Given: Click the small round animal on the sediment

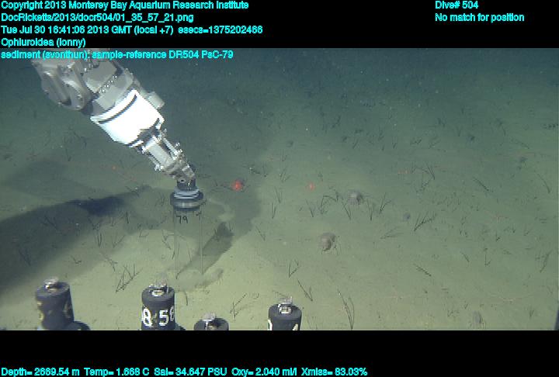Looking at the screenshot, I should [326, 243].
